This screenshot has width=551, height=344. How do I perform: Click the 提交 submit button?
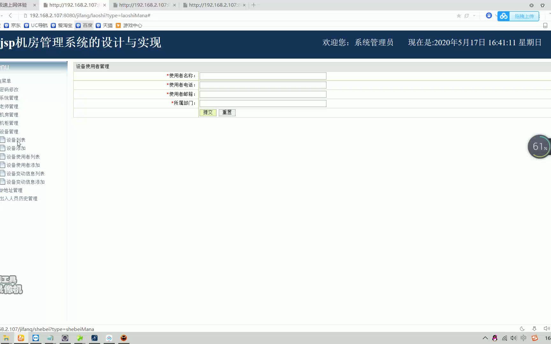click(208, 112)
